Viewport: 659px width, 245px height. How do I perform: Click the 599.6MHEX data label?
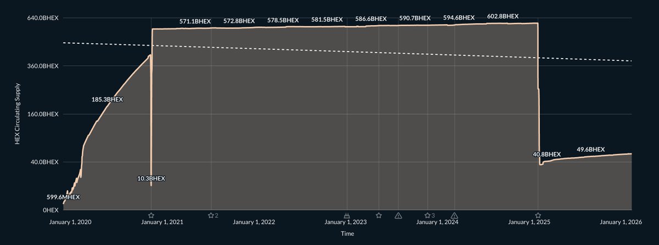pyautogui.click(x=63, y=197)
